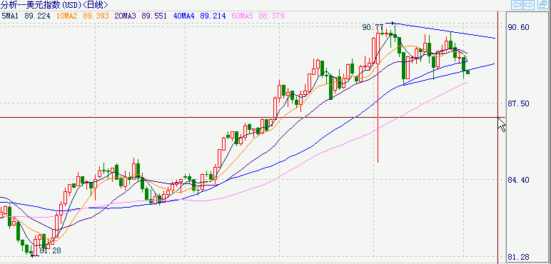The height and width of the screenshot is (264, 551).
Task: Click the left arrow navigation icon
Action: [x=517, y=5]
